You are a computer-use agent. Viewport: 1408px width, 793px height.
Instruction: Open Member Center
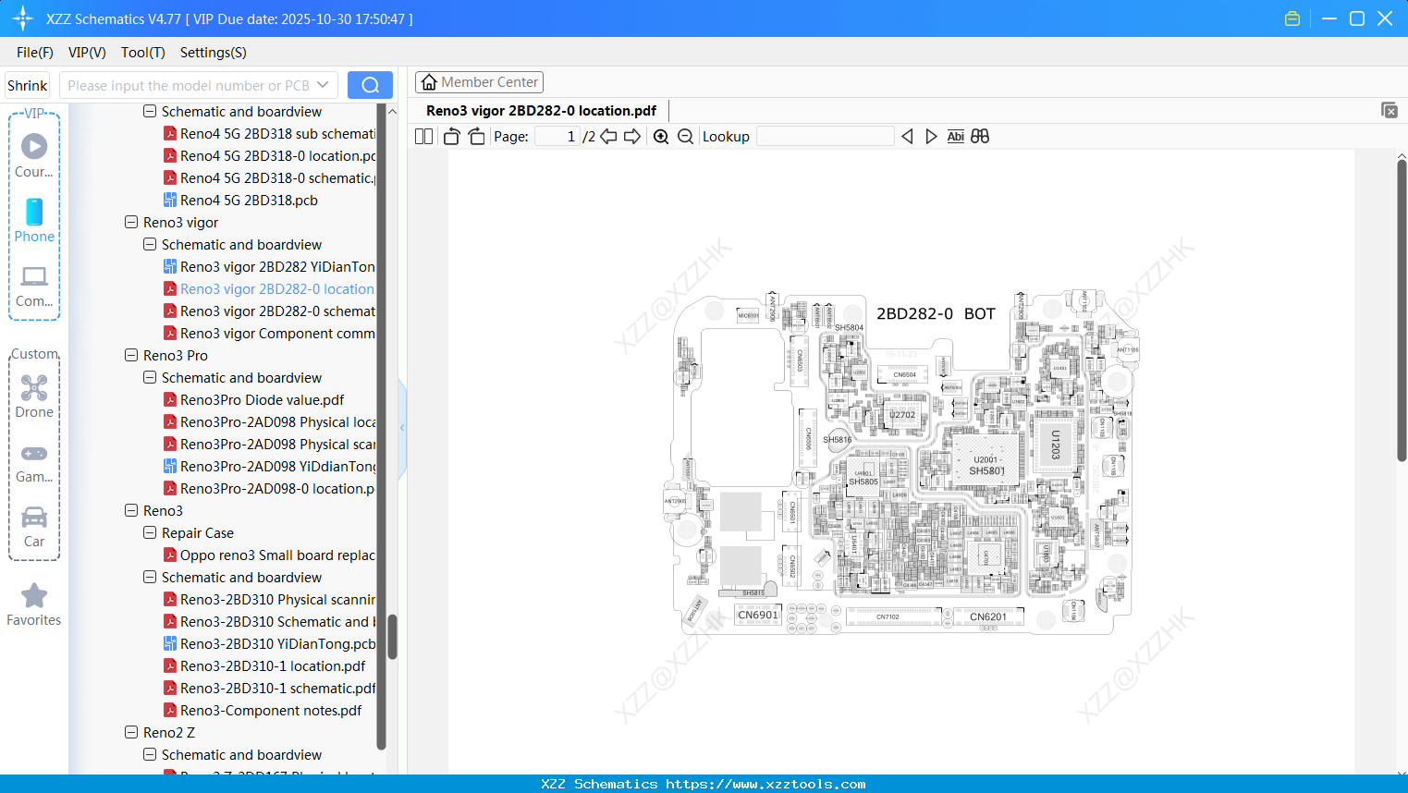point(479,82)
